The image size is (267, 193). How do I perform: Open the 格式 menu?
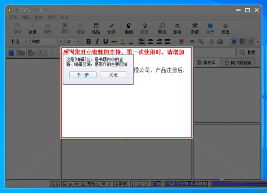38,17
